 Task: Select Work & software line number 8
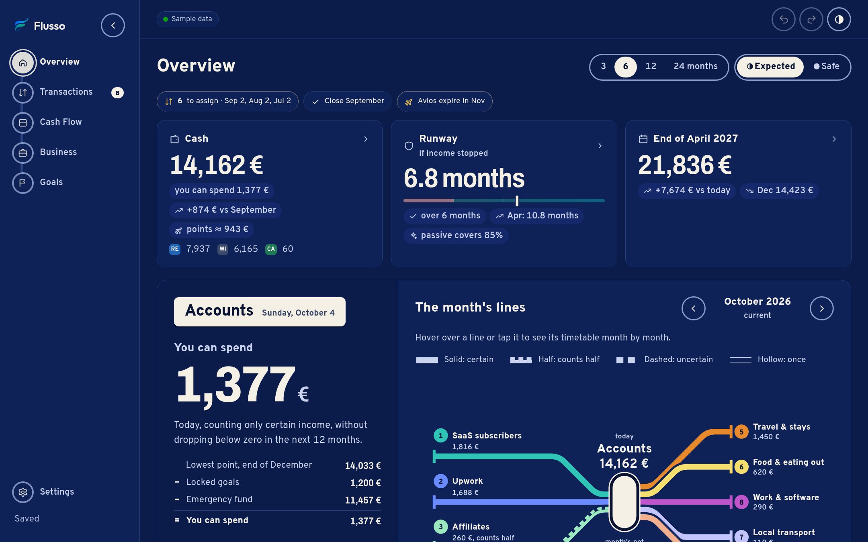click(741, 502)
